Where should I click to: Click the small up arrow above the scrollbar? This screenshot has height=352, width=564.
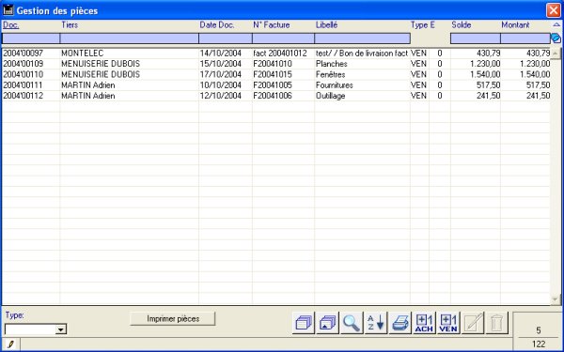556,24
